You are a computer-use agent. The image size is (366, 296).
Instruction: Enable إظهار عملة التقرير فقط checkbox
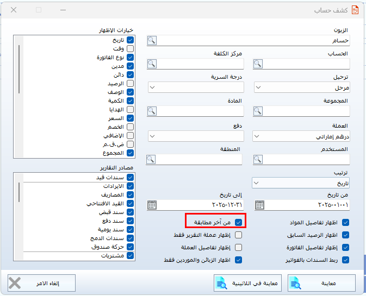[x=238, y=235]
